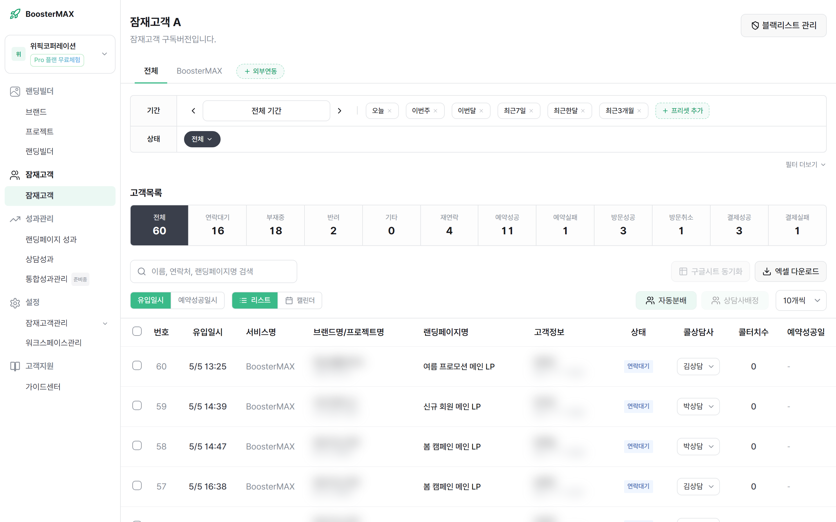Remove the 이번달 preset with its x
The image size is (836, 522).
pyautogui.click(x=481, y=111)
